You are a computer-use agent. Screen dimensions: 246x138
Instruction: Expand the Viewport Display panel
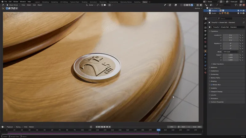pyautogui.click(x=216, y=92)
